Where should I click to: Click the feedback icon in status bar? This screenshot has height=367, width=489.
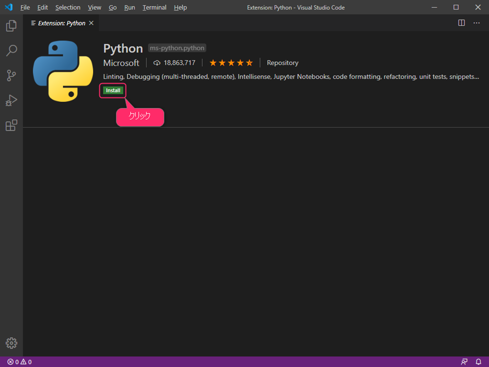(464, 362)
